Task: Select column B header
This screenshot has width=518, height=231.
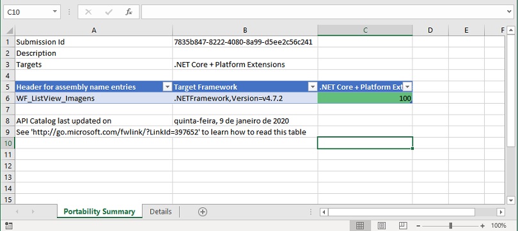Action: [x=245, y=31]
